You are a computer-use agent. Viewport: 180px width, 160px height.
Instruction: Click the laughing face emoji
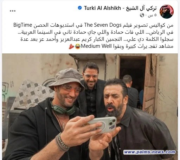pos(78,46)
